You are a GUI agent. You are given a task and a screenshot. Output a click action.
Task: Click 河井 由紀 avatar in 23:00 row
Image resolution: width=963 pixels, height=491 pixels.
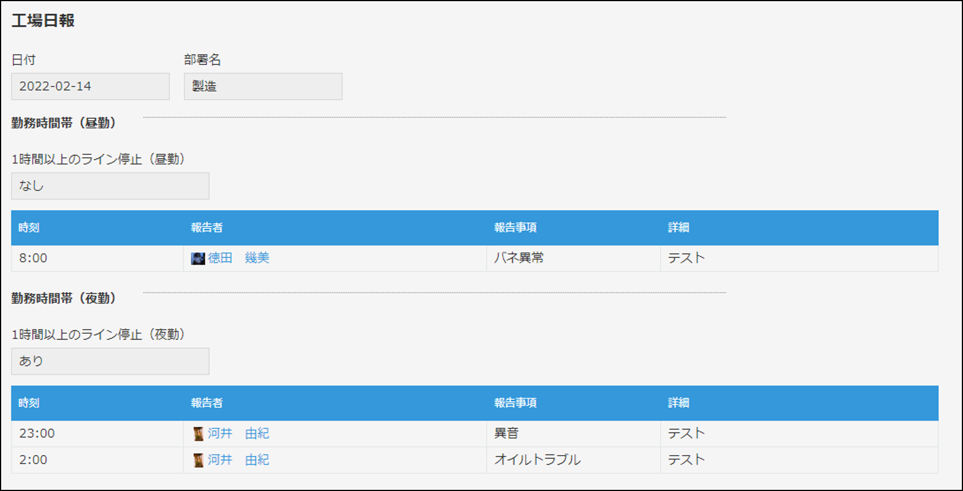(198, 434)
